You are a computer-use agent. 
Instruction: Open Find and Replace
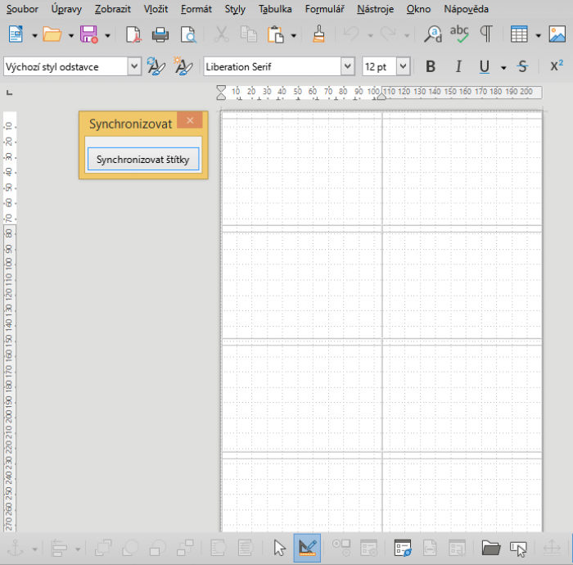point(433,34)
